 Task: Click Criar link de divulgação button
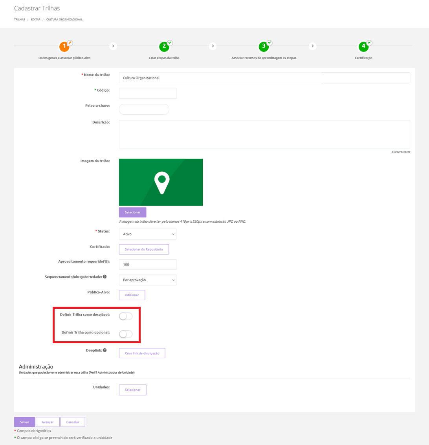142,353
